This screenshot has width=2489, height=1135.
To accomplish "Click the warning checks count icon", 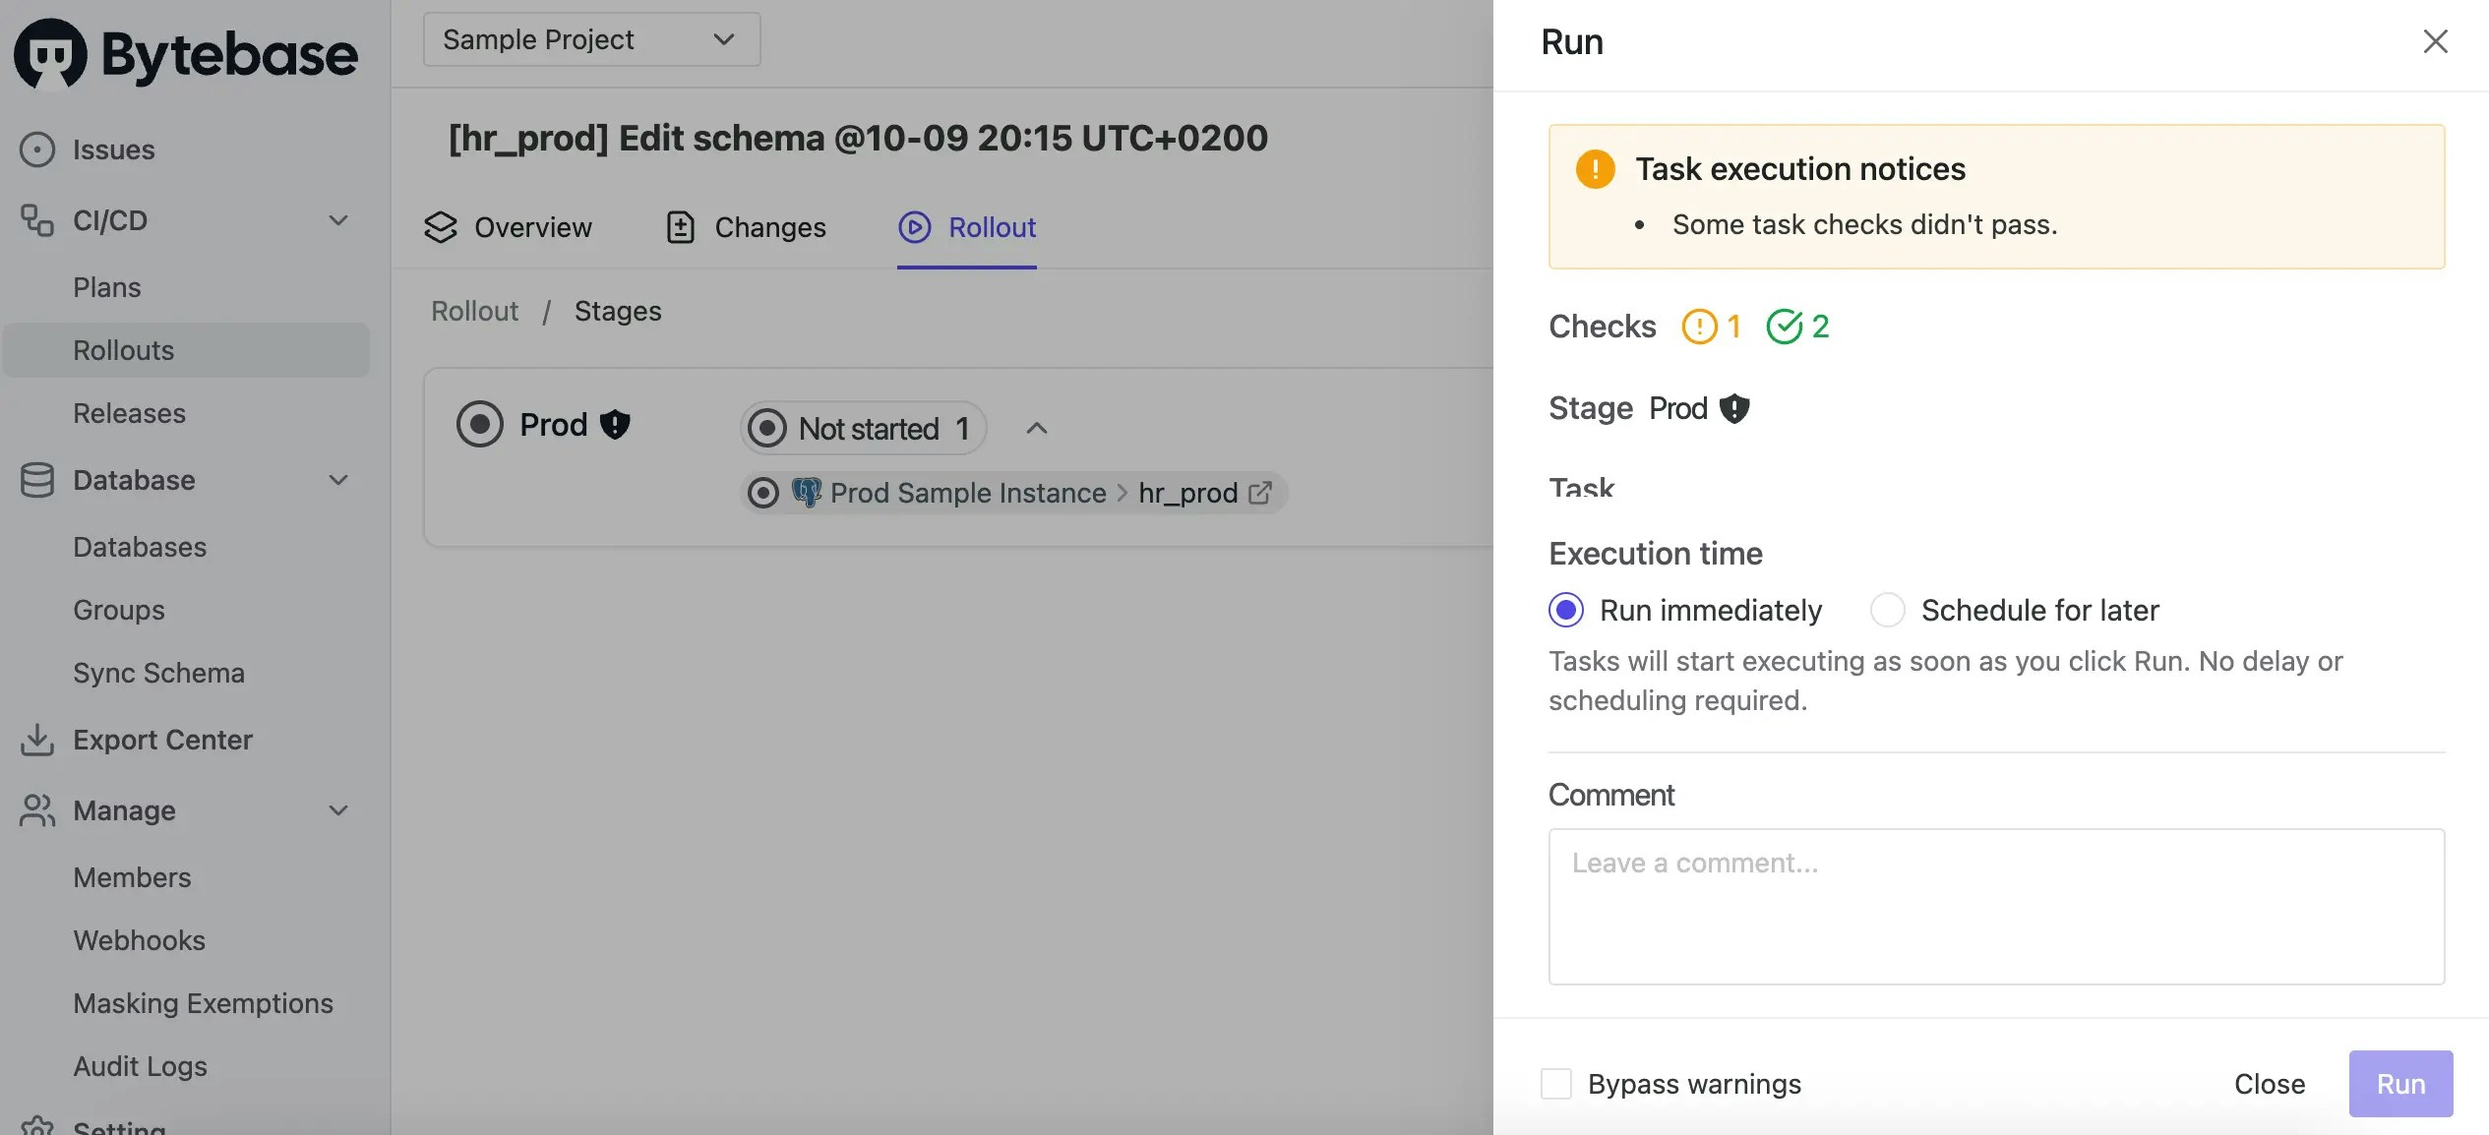I will pyautogui.click(x=1699, y=327).
